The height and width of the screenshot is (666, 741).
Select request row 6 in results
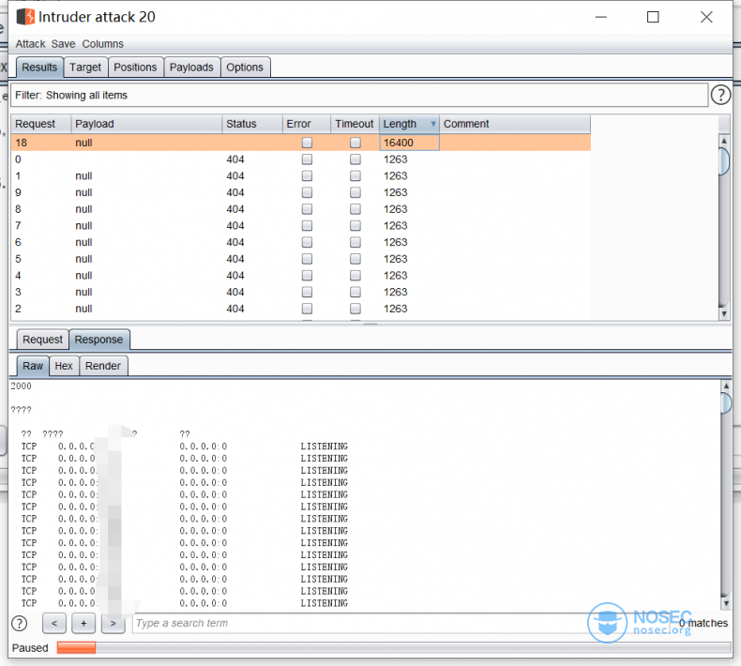click(x=300, y=242)
